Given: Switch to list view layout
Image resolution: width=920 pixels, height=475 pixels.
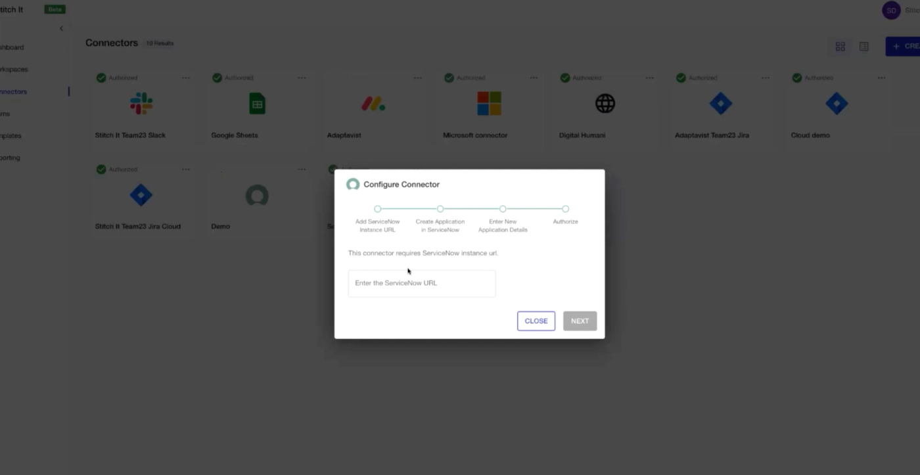Looking at the screenshot, I should pyautogui.click(x=863, y=46).
